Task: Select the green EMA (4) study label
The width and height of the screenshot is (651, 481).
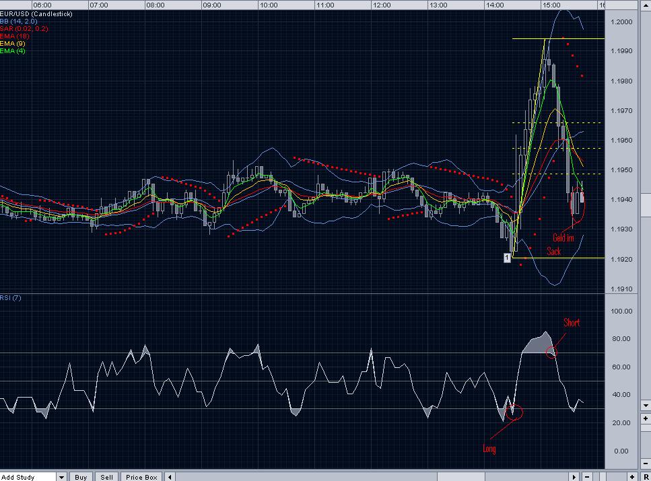Action: coord(12,51)
